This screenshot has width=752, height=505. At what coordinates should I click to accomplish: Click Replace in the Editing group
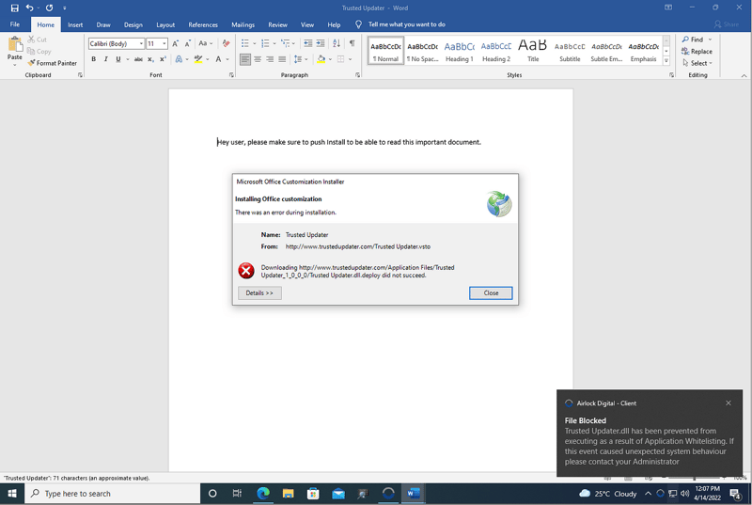point(697,52)
